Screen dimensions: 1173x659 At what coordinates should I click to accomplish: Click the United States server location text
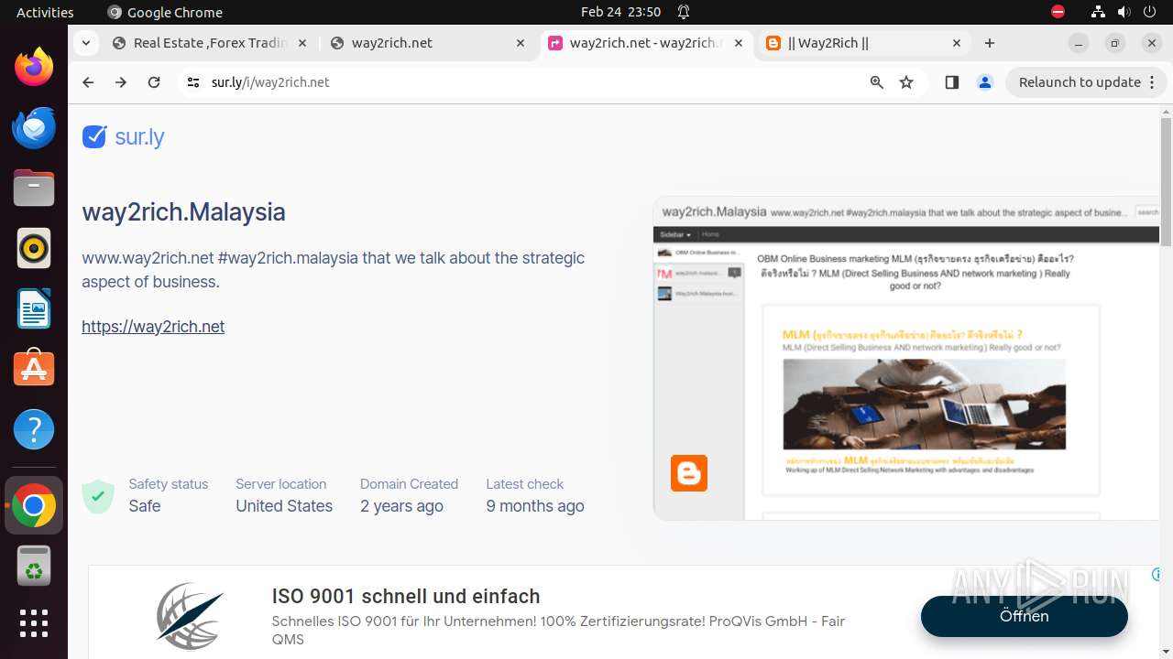(x=284, y=506)
